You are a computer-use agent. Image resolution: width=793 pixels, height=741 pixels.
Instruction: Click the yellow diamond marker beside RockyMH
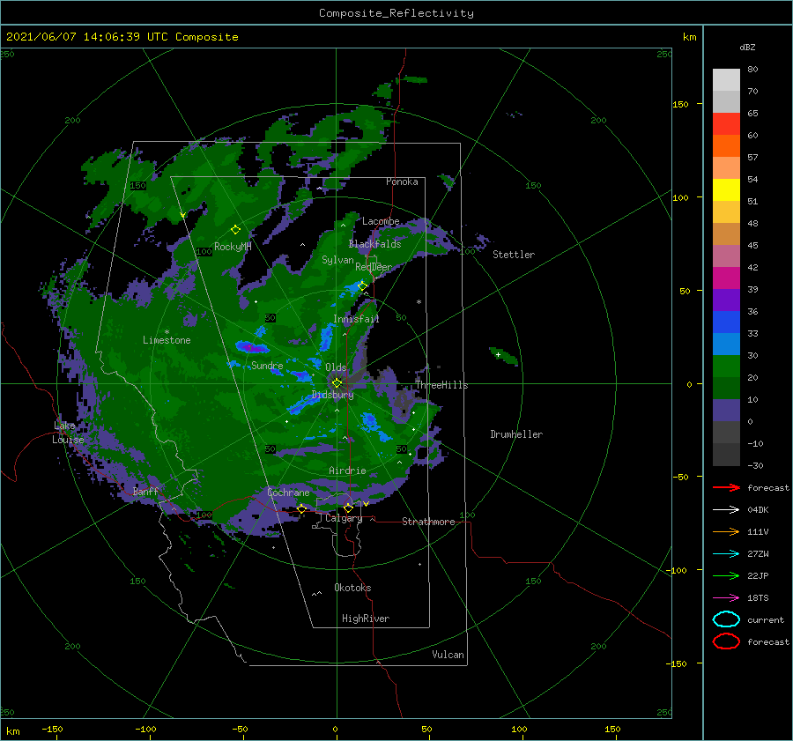pyautogui.click(x=235, y=230)
